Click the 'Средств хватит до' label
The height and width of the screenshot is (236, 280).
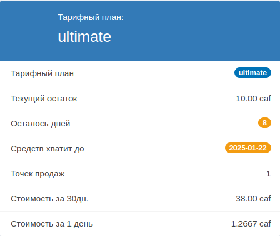tap(47, 149)
